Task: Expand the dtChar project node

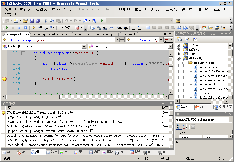Action: click(179, 45)
